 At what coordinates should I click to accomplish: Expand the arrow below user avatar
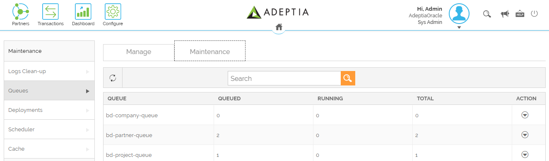(459, 27)
